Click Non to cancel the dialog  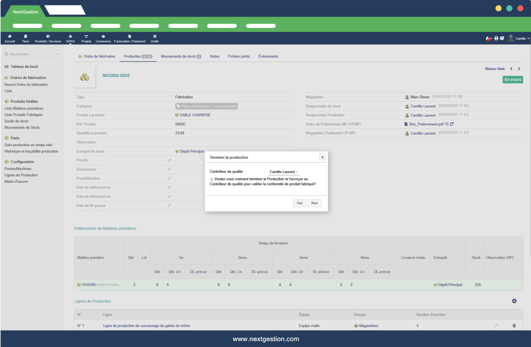314,203
